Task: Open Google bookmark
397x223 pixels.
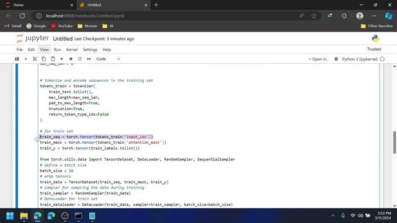Action: 36,26
